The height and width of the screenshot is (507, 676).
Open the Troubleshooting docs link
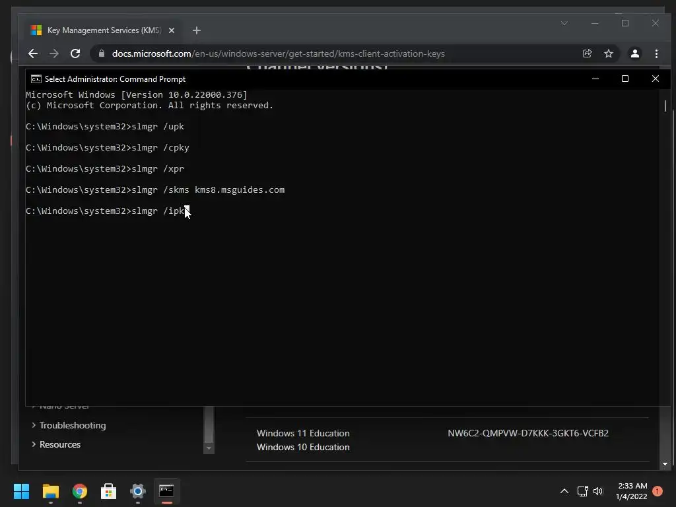[x=73, y=425]
